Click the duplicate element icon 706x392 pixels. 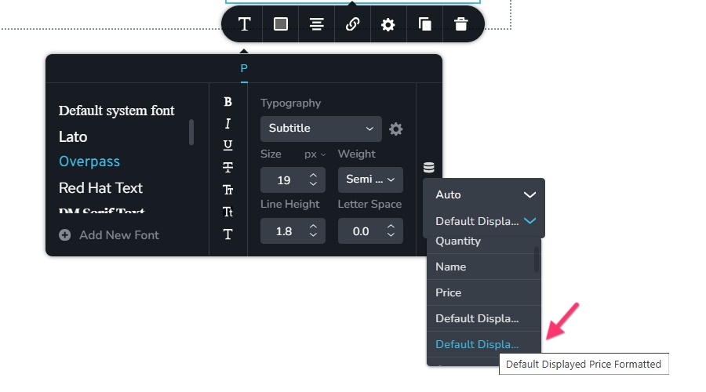(424, 24)
